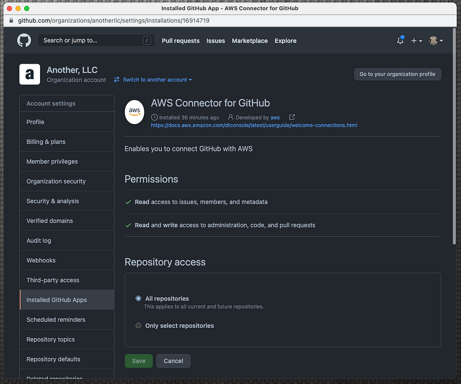
Task: Open Repository defaults settings
Action: pos(67,359)
